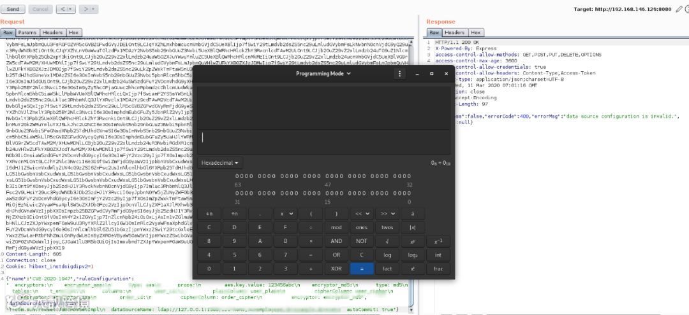Screen dimensions: 689x315
Task: Click the factorial x! key
Action: pyautogui.click(x=412, y=269)
